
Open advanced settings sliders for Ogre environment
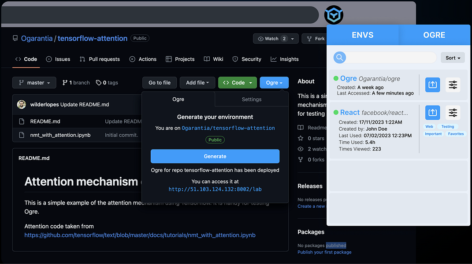[x=453, y=85]
